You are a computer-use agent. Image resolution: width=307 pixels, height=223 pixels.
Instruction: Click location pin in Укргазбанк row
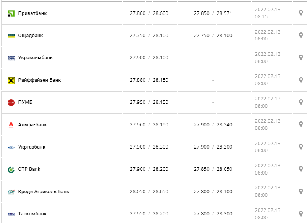[x=301, y=147]
